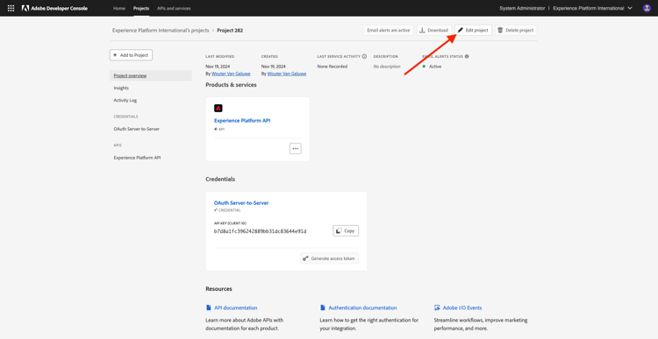
Task: Click the Active email alerts status
Action: pos(435,67)
